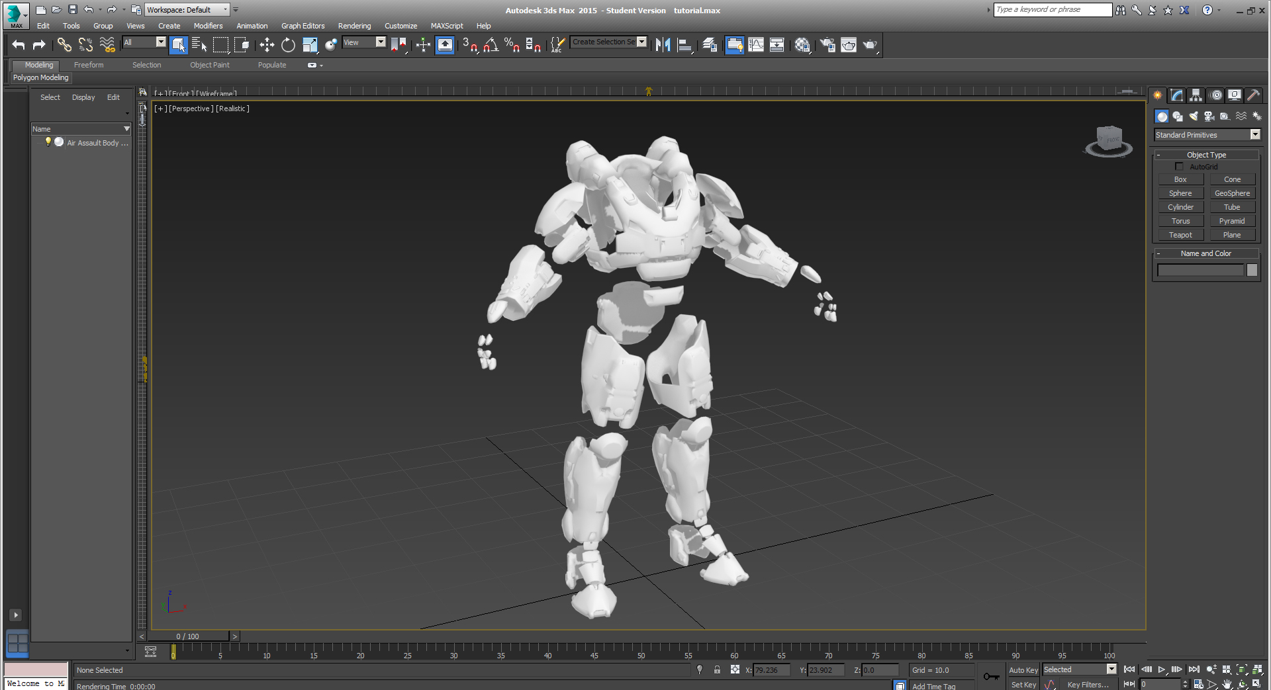This screenshot has height=690, width=1271.
Task: Collapse the Object Type rollout
Action: click(1205, 155)
